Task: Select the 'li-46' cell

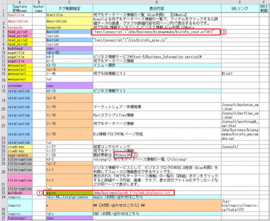Action: click(69, 73)
